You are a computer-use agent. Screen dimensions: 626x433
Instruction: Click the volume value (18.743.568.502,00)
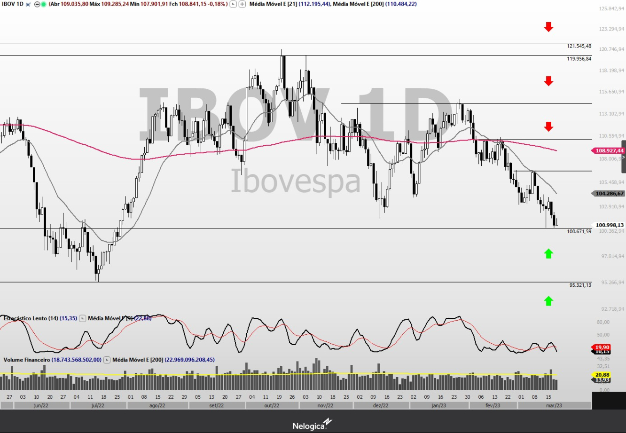click(x=77, y=360)
